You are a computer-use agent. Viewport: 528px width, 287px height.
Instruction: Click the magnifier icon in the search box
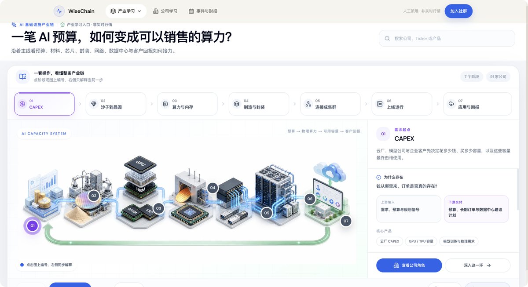[x=387, y=38]
